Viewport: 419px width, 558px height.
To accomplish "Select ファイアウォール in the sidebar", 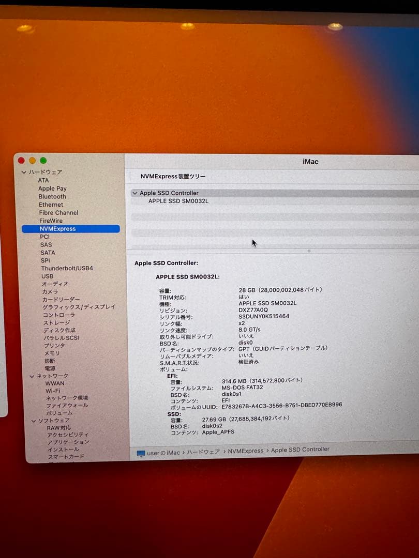I will pos(67,406).
